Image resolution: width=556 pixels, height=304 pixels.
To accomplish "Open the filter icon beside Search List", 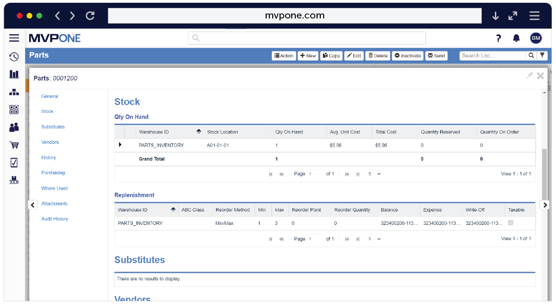I will (542, 55).
